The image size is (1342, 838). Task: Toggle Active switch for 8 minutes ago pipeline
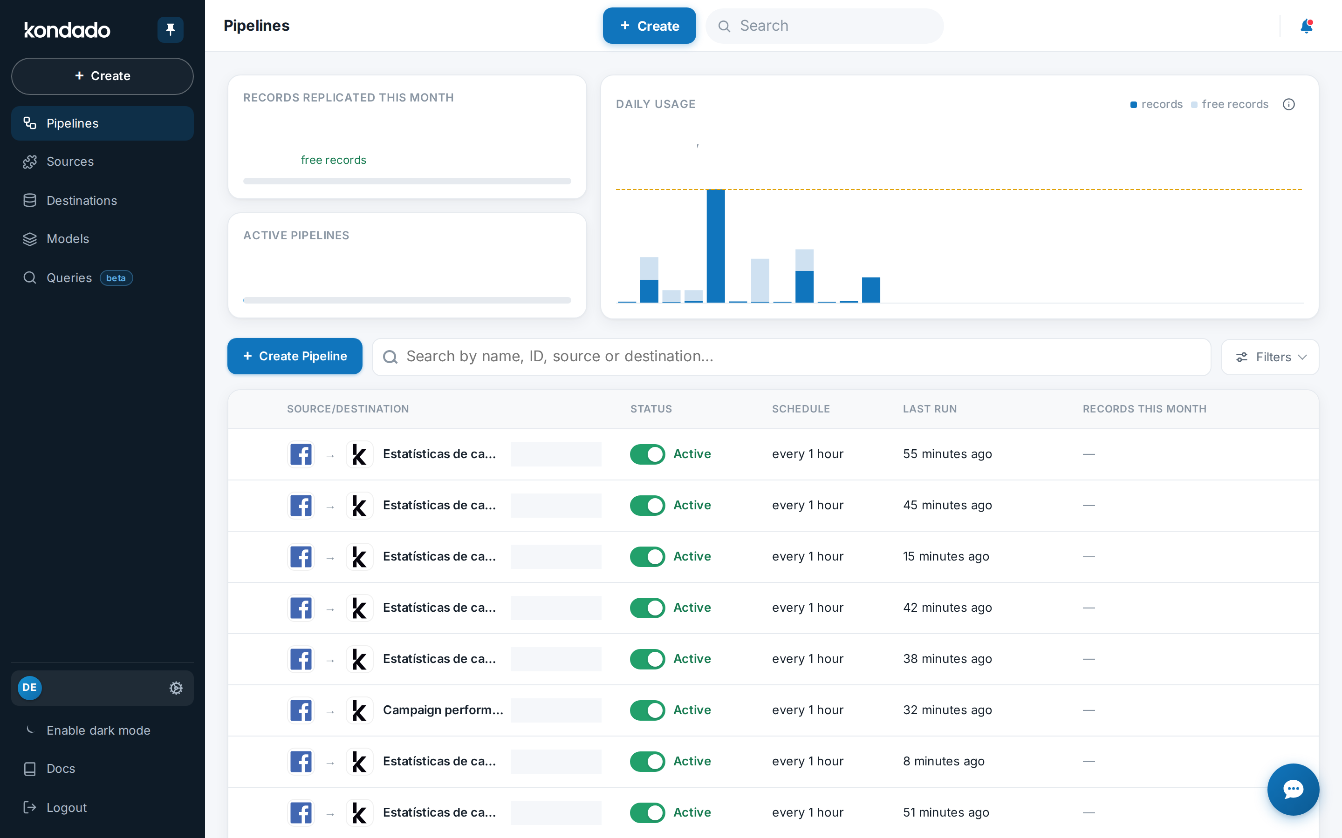tap(647, 761)
